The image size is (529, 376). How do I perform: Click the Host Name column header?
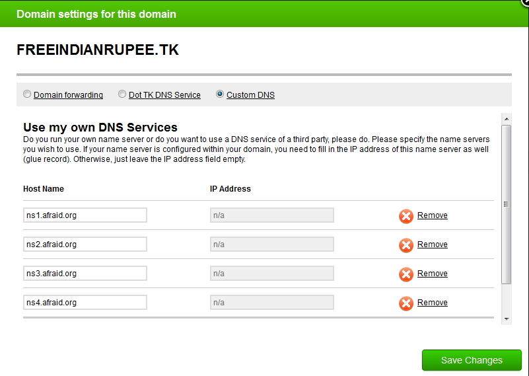[x=44, y=189]
